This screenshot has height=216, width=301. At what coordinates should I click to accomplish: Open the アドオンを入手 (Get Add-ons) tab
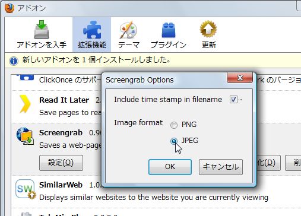click(x=42, y=35)
